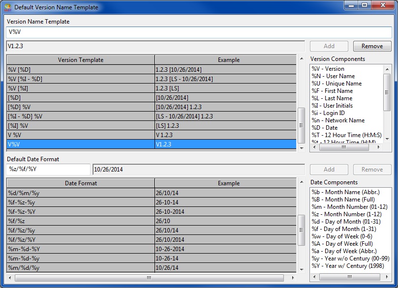The width and height of the screenshot is (398, 288).
Task: Choose '%B - Month Name (Full)' date component
Action: tap(343, 200)
